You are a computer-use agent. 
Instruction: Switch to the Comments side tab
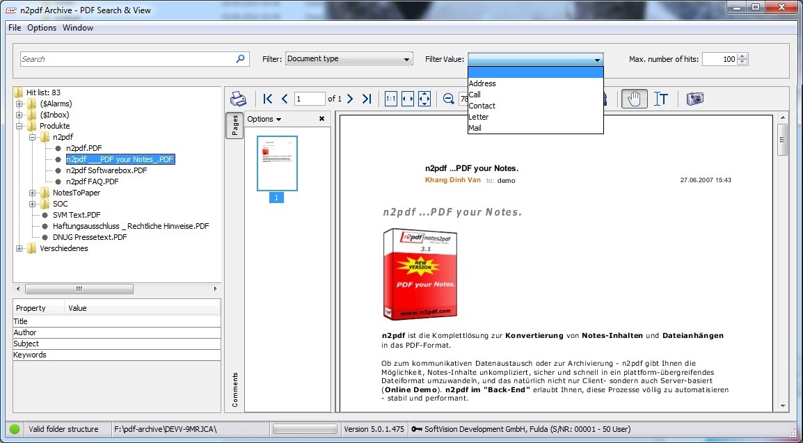point(235,387)
